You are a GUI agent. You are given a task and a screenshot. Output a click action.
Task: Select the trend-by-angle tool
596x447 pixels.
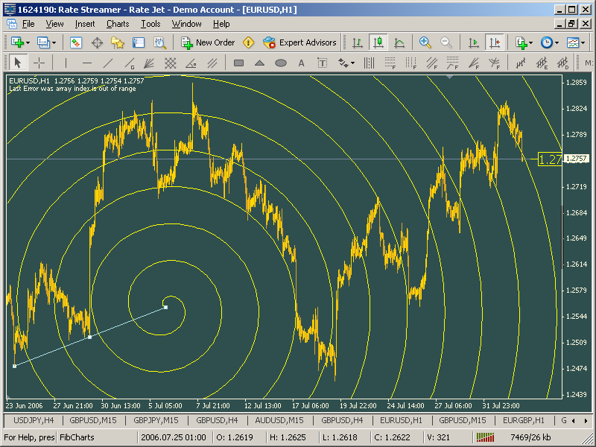(x=191, y=63)
